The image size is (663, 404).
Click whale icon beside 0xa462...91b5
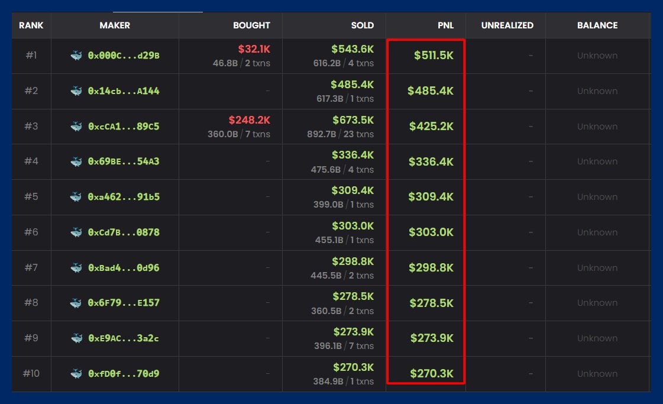click(x=76, y=197)
